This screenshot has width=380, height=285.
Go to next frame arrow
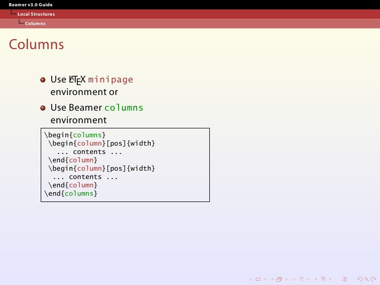pyautogui.click(x=287, y=279)
